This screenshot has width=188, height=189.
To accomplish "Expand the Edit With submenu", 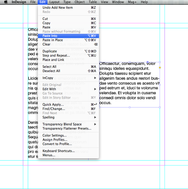I will 68,89.
